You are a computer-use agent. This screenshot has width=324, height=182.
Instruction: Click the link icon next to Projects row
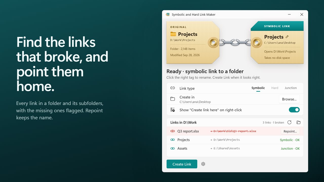point(173,140)
